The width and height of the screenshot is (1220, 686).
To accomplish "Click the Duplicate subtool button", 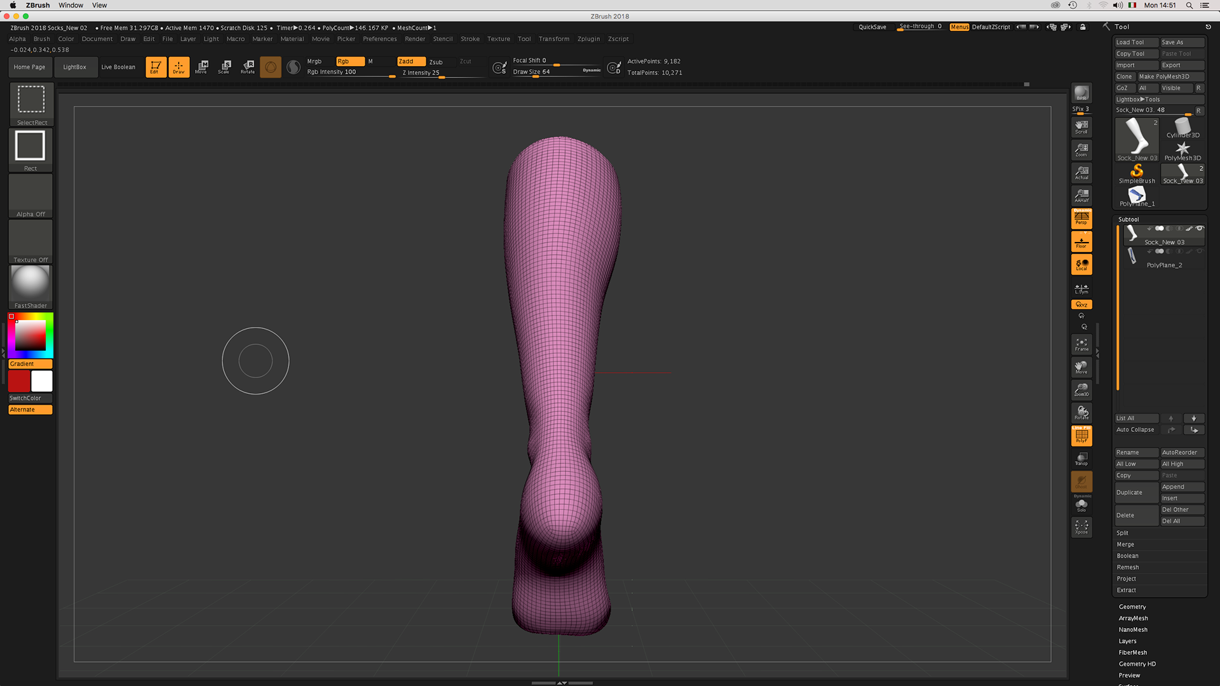I will [x=1136, y=492].
